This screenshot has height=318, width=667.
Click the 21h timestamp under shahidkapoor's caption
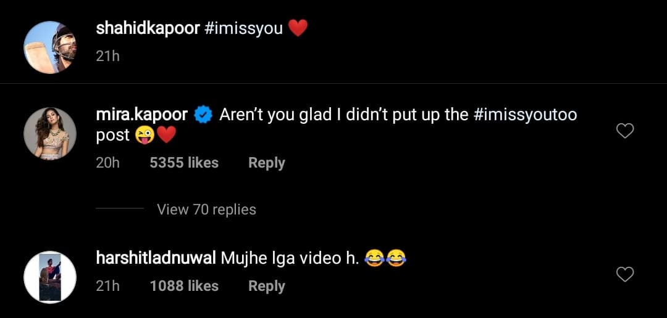pyautogui.click(x=107, y=56)
